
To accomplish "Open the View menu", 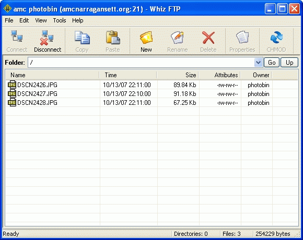I will click(x=41, y=20).
